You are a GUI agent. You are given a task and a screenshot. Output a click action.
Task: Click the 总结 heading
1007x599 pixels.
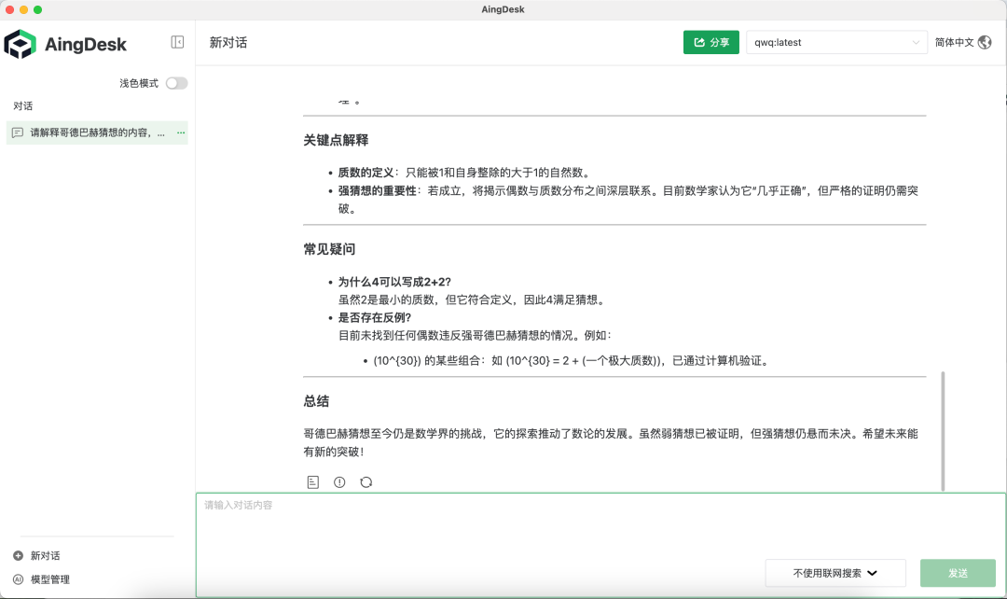click(316, 402)
